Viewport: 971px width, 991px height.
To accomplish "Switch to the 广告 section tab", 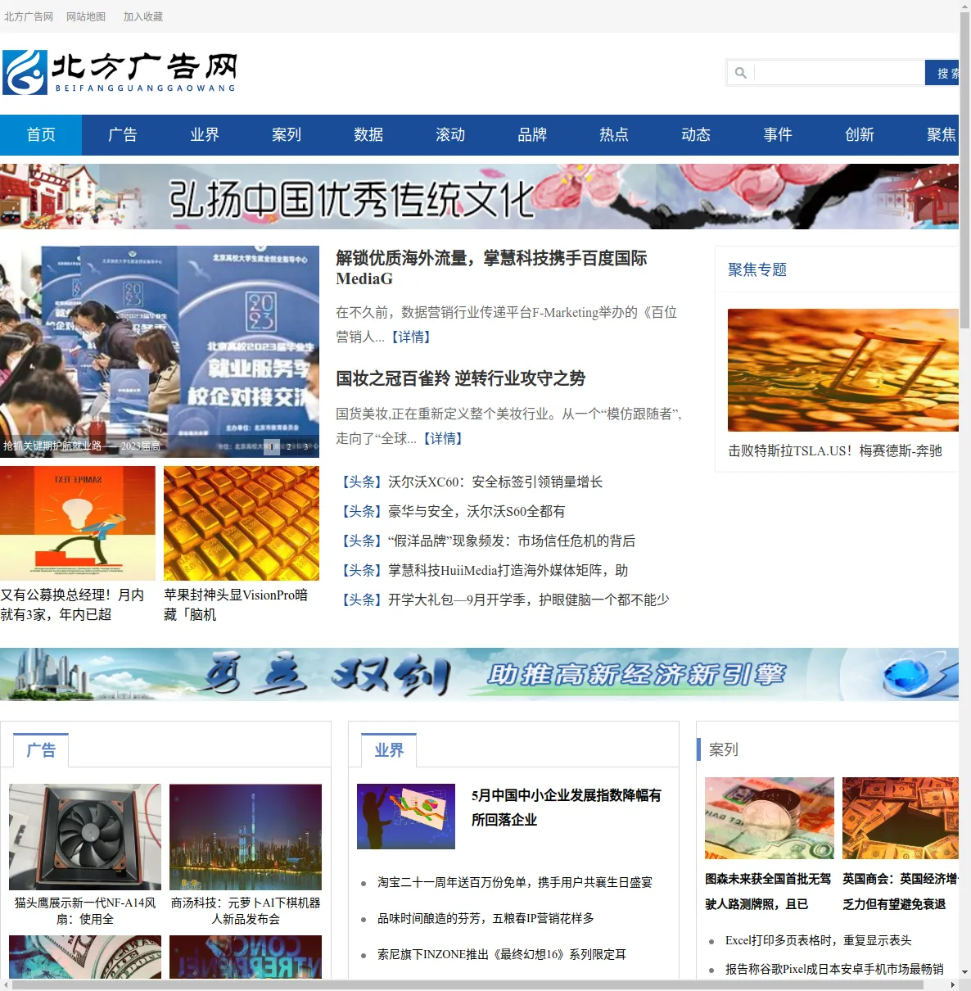I will pyautogui.click(x=41, y=750).
